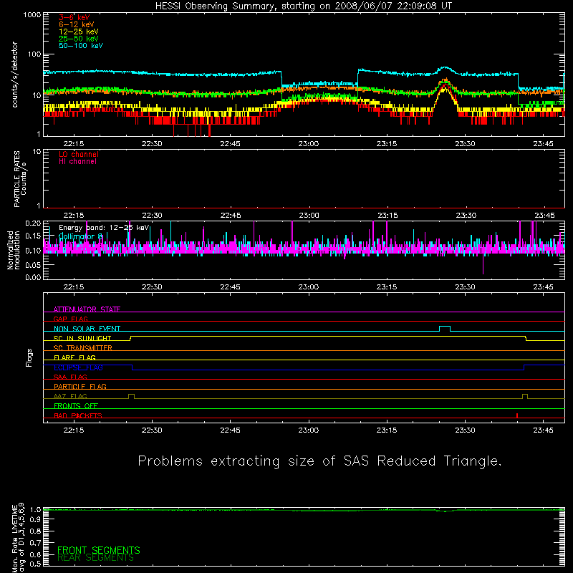Select the yellow 12-25 keV legend entry
Screen dimensions: 573x573
(79, 32)
